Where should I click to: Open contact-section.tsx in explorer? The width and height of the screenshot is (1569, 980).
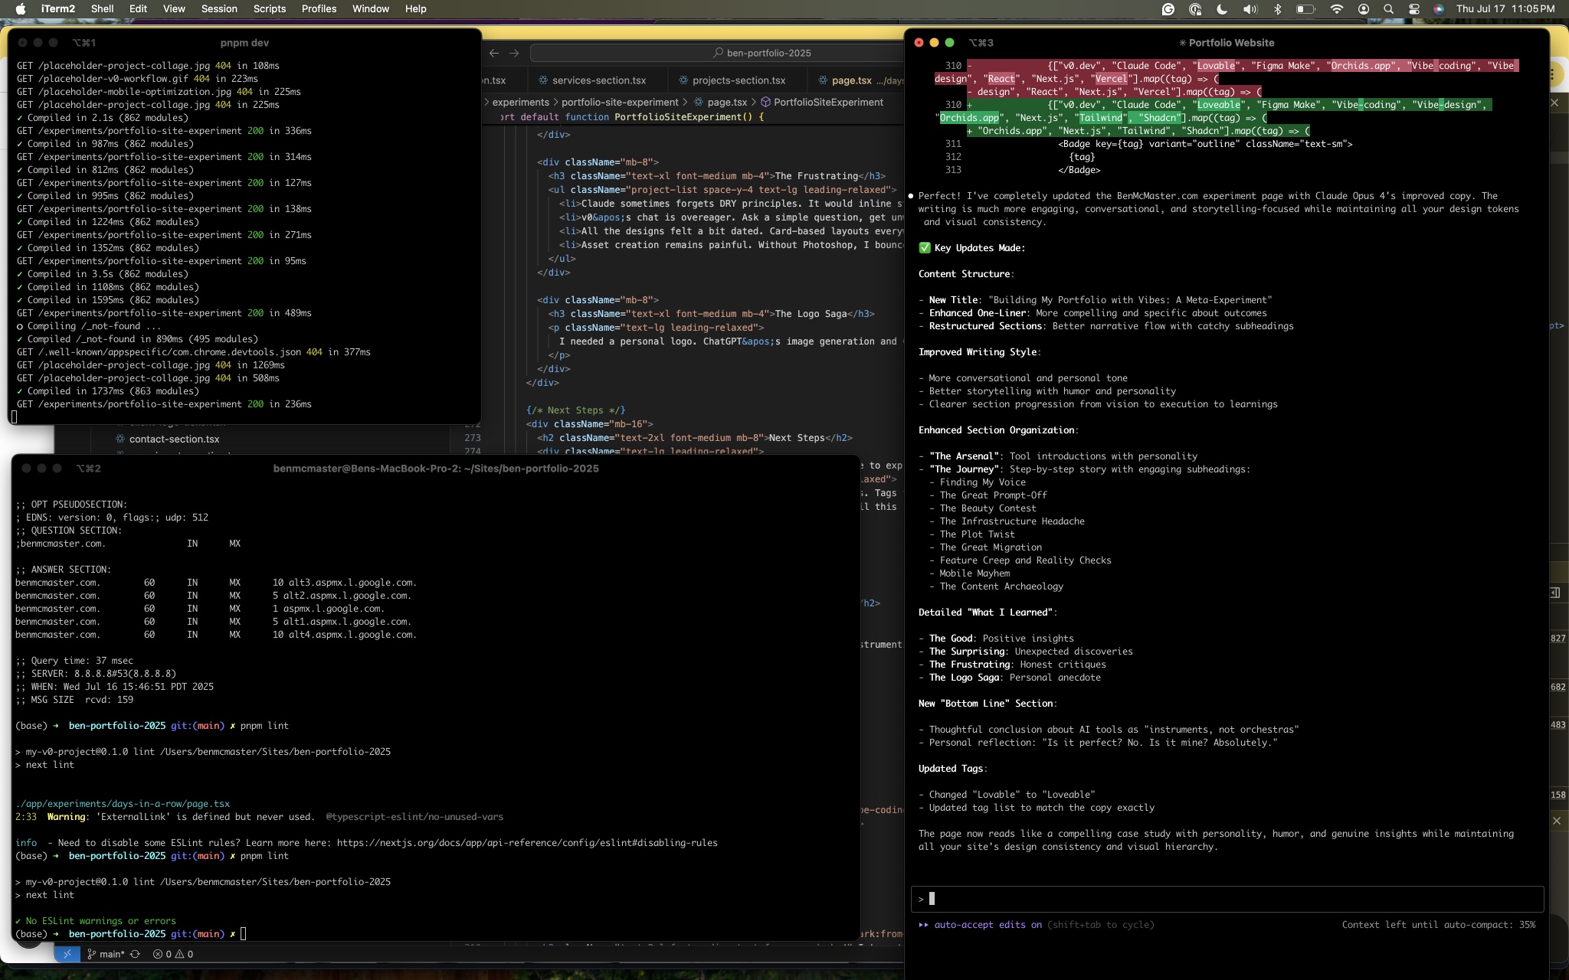174,439
